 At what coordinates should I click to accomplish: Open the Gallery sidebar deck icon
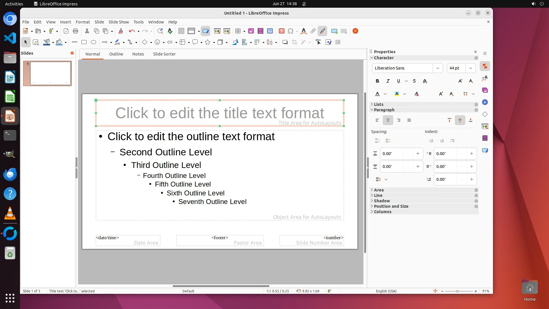[x=485, y=90]
